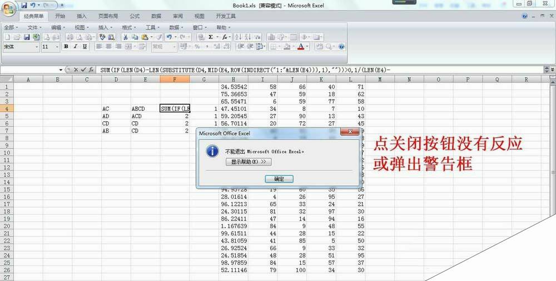Image resolution: width=556 pixels, height=281 pixels.
Task: Run the spelling check icon
Action: coord(102,37)
